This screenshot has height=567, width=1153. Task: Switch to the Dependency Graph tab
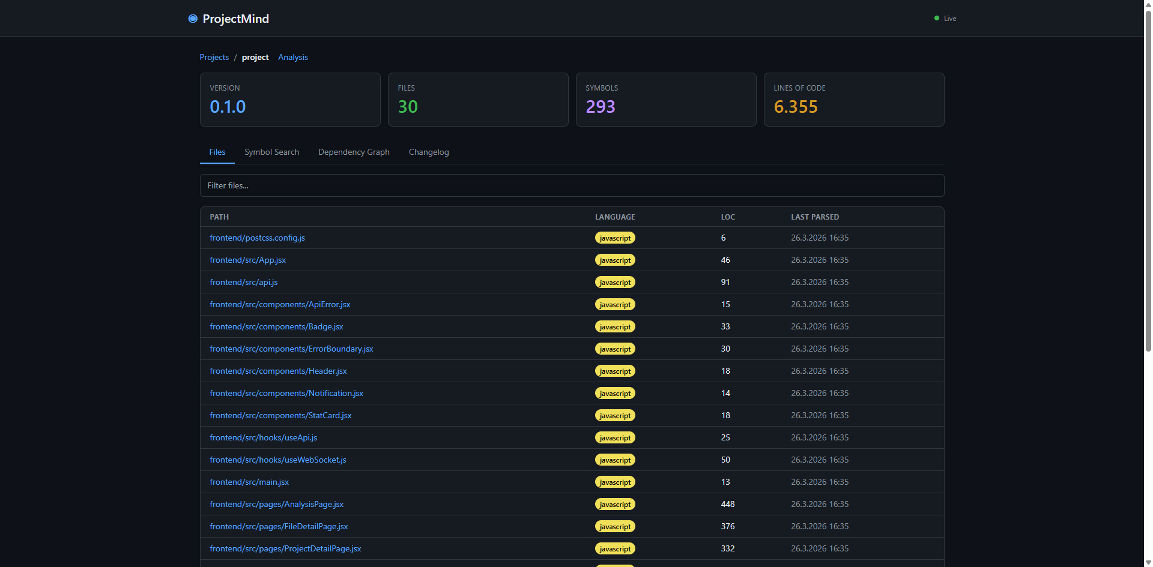click(x=354, y=152)
